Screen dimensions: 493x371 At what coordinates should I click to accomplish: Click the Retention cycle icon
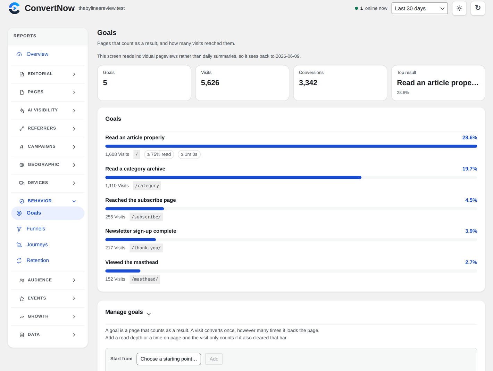pyautogui.click(x=19, y=260)
